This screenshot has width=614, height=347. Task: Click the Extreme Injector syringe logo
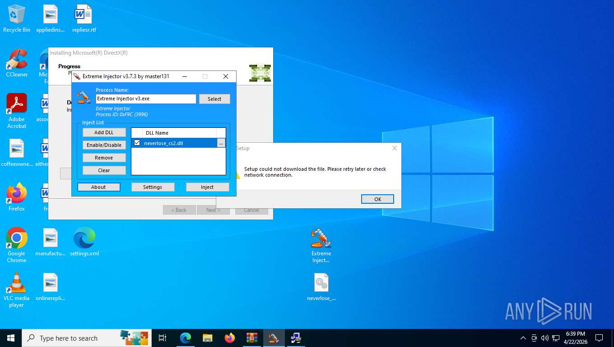point(84,97)
